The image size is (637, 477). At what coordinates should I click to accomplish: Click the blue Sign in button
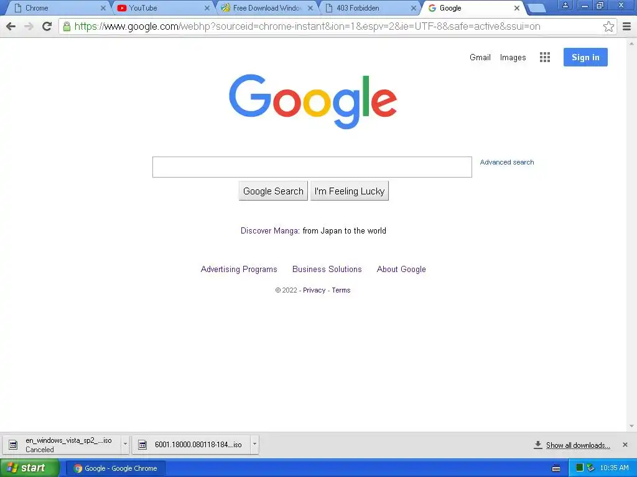coord(585,57)
